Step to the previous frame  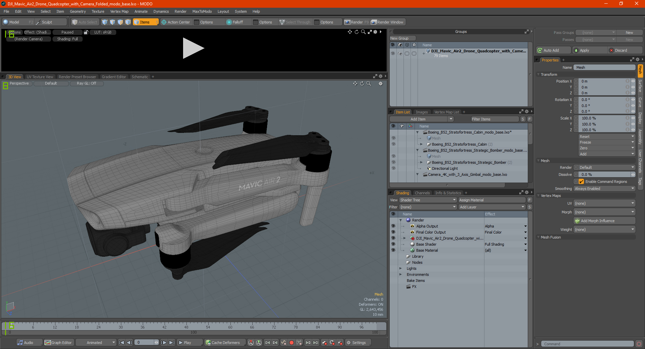[x=129, y=343]
